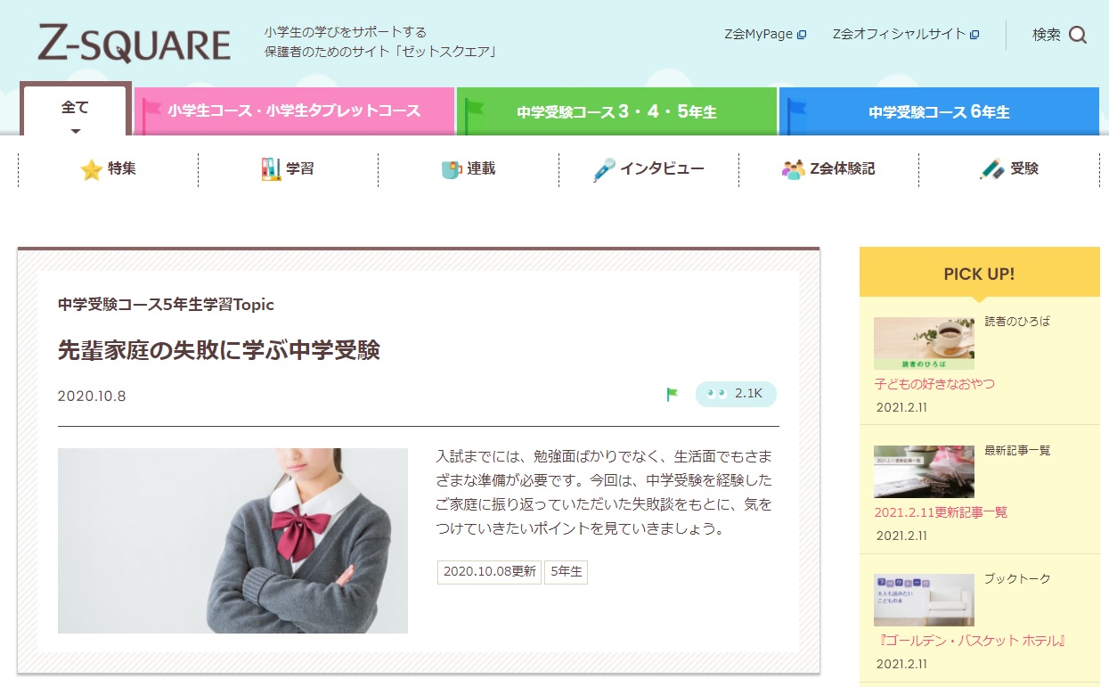Open the 中学受験コース 6年生 tab
Screen dimensions: 1109x687
939,112
